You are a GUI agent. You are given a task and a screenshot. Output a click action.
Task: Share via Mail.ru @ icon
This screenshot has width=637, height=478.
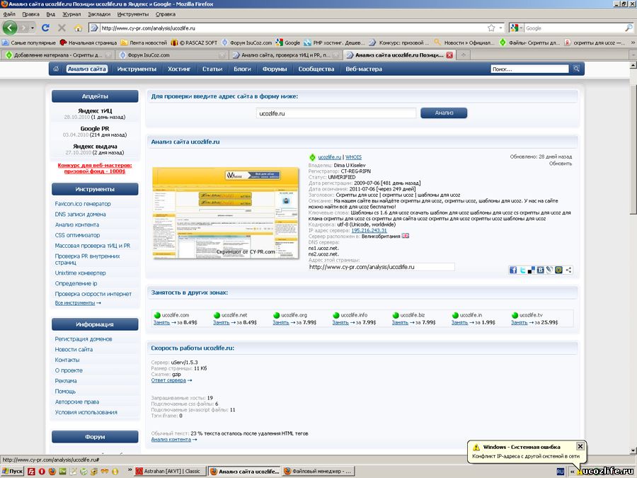(558, 270)
